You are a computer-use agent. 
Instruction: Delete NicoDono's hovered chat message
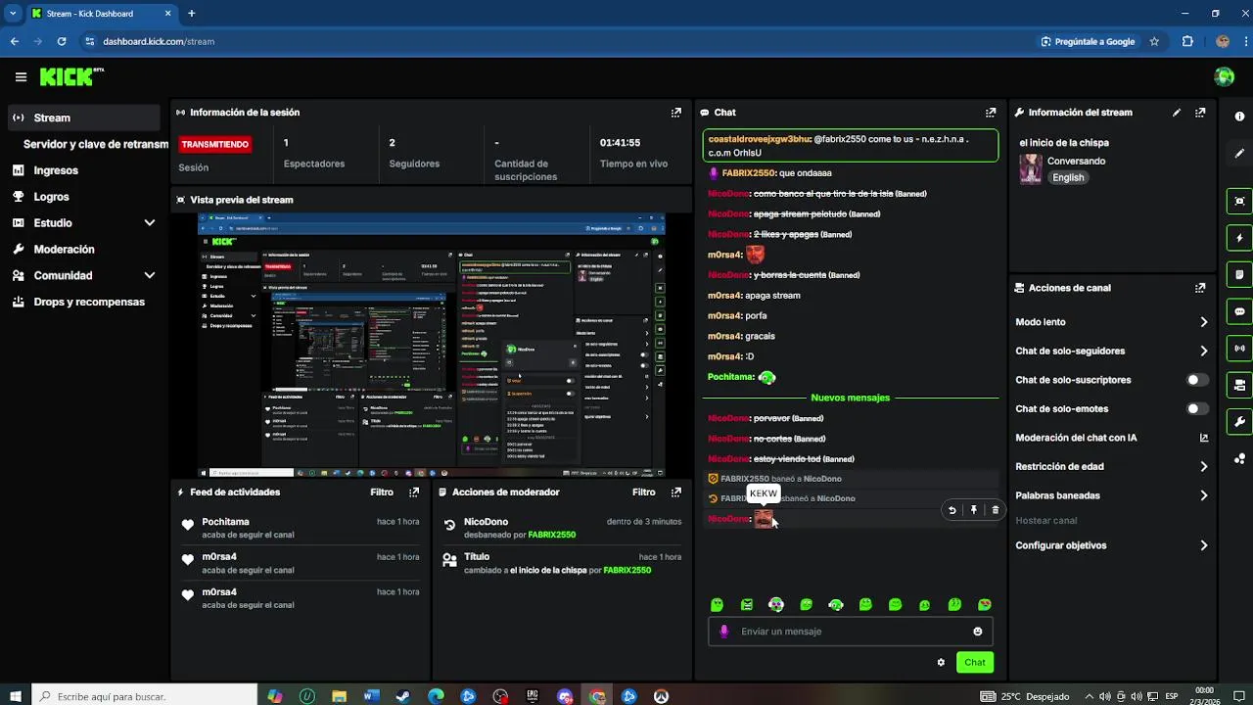[x=996, y=510]
